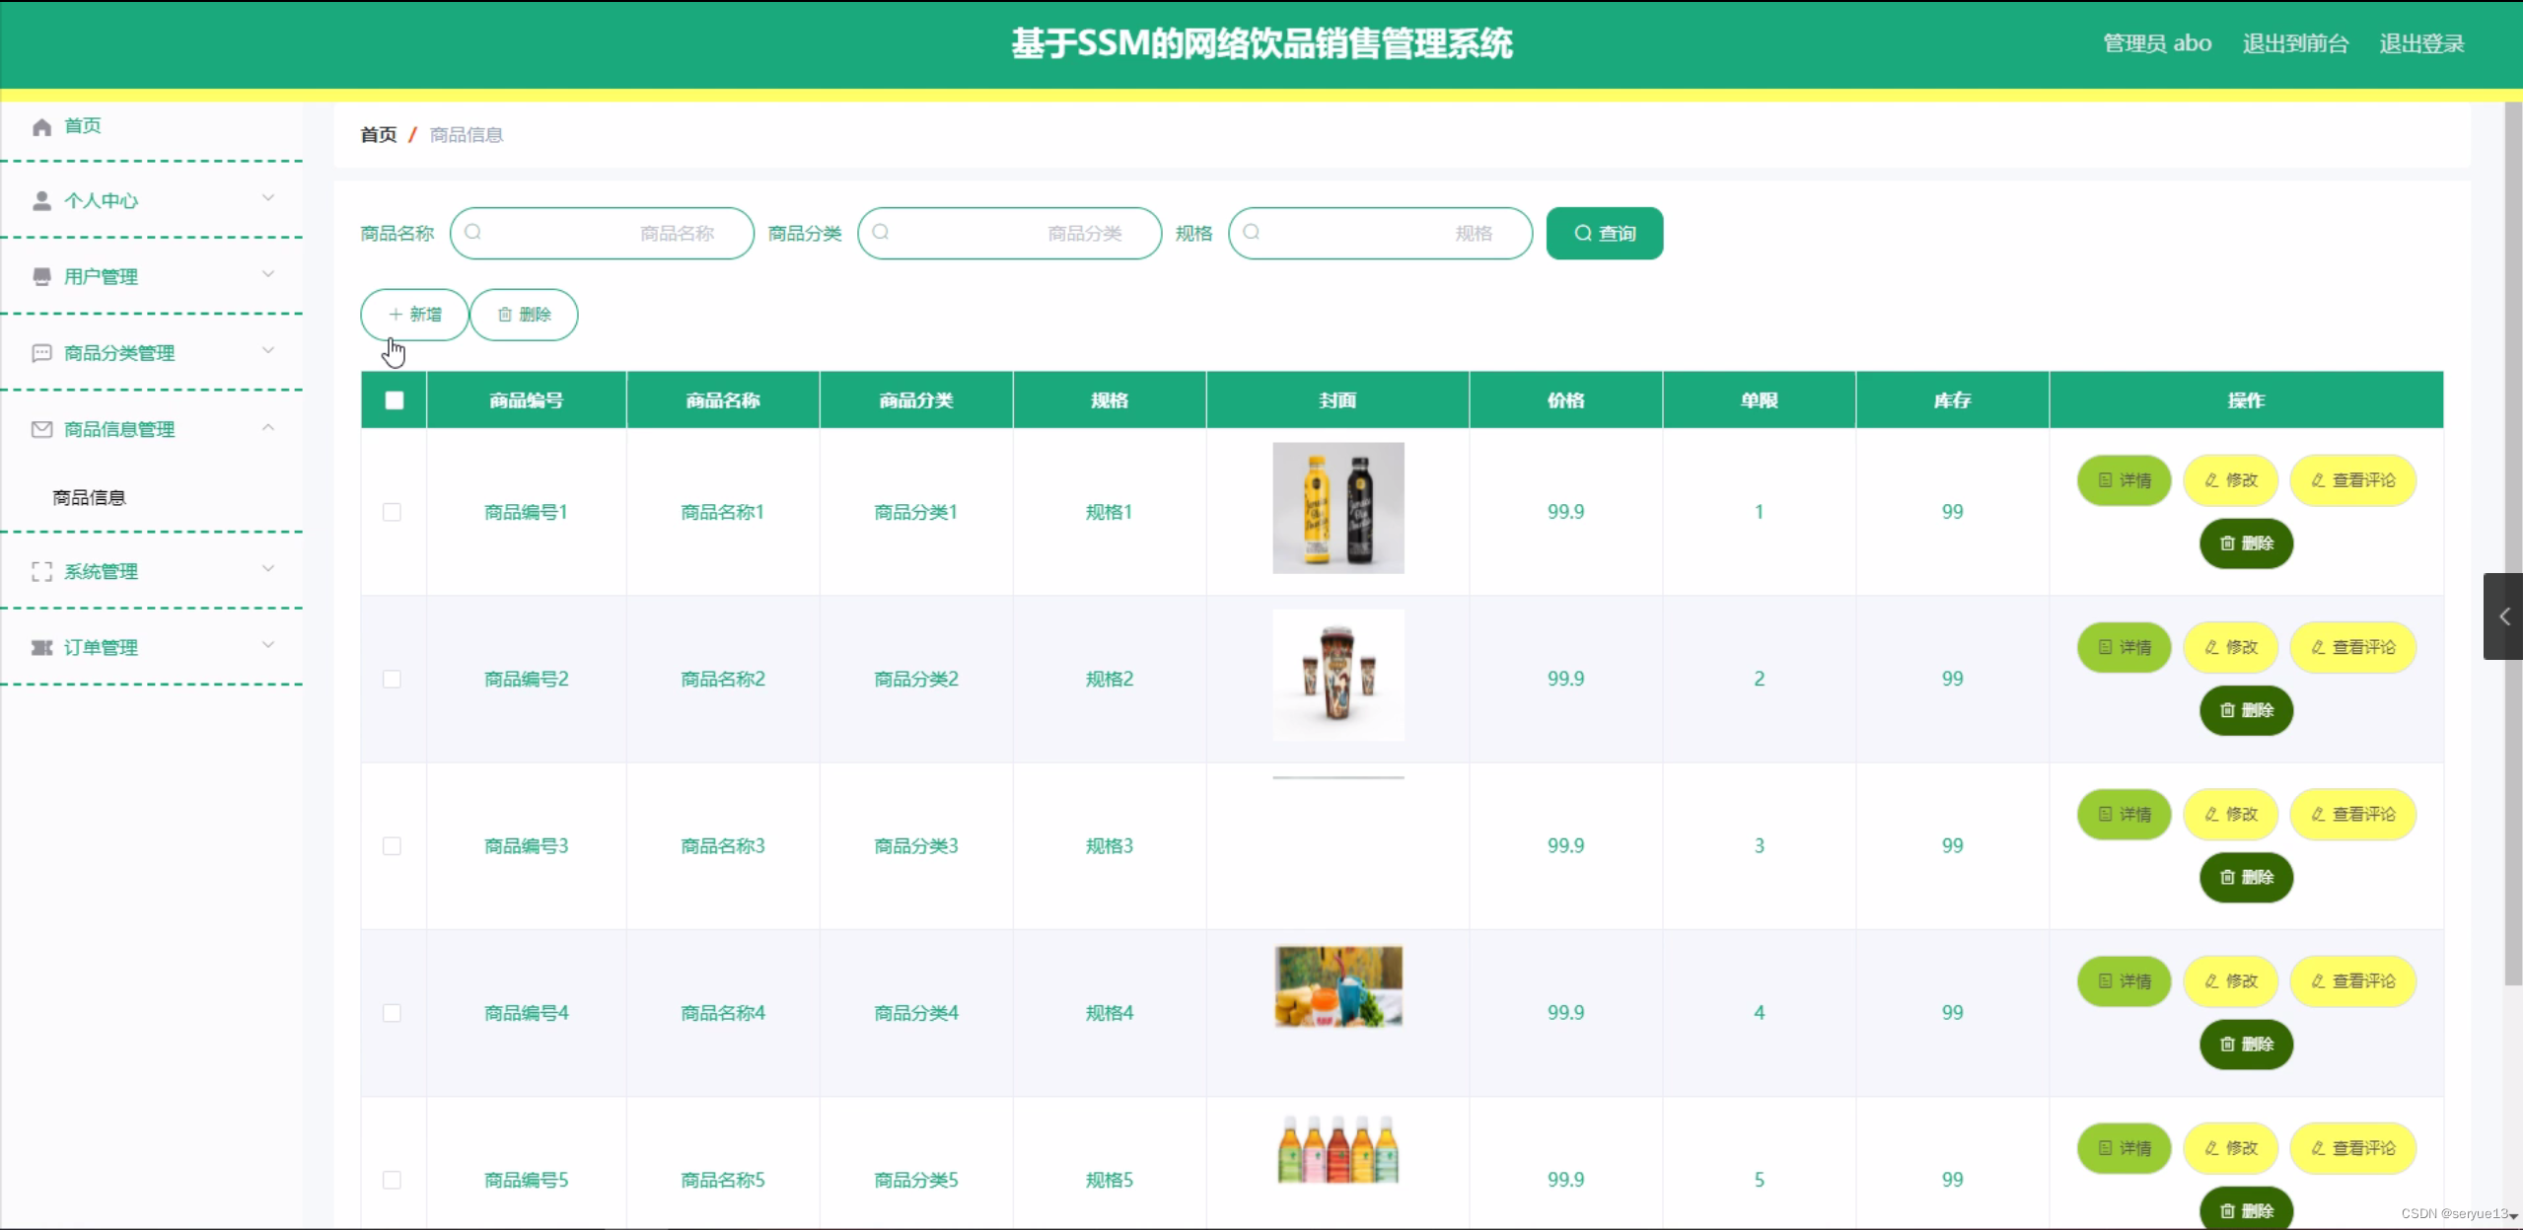Select the person icon next to 个人中心
The image size is (2523, 1230).
(x=41, y=200)
